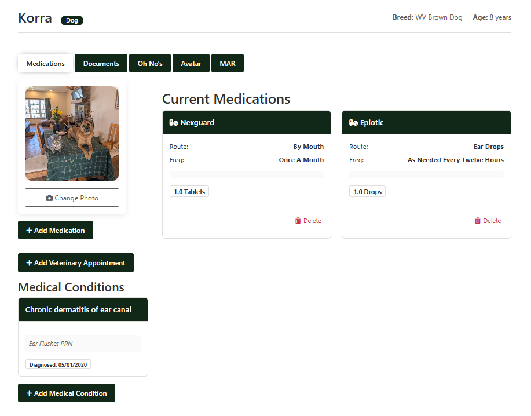Delete the Nexguard medication
Screen dimensions: 531x416
308,221
